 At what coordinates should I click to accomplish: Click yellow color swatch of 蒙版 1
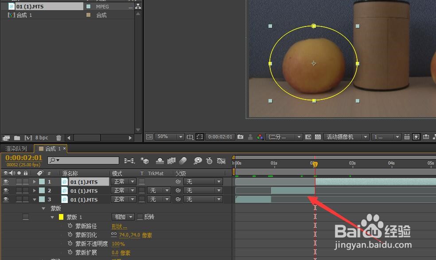coord(61,217)
